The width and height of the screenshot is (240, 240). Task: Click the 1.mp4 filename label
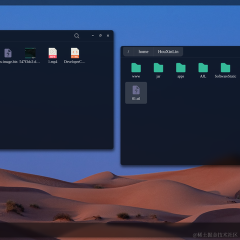52,61
